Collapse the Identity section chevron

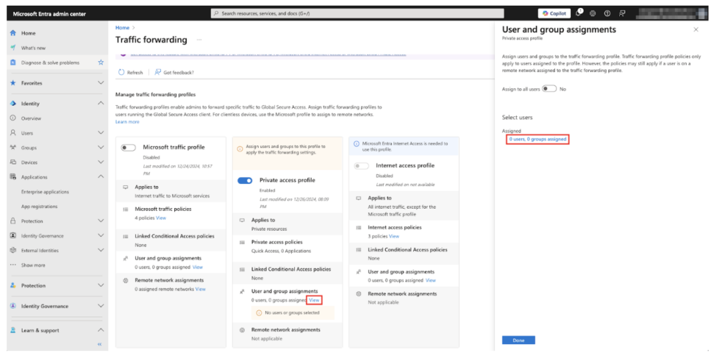click(101, 104)
